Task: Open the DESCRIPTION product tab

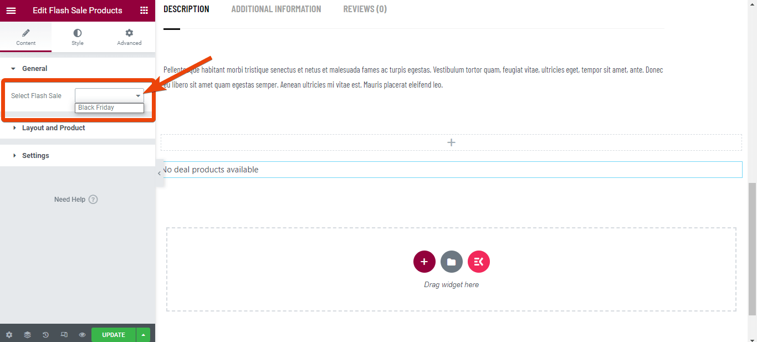Action: click(x=186, y=9)
